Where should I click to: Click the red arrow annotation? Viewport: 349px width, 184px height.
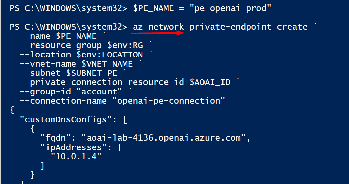[x=158, y=33]
